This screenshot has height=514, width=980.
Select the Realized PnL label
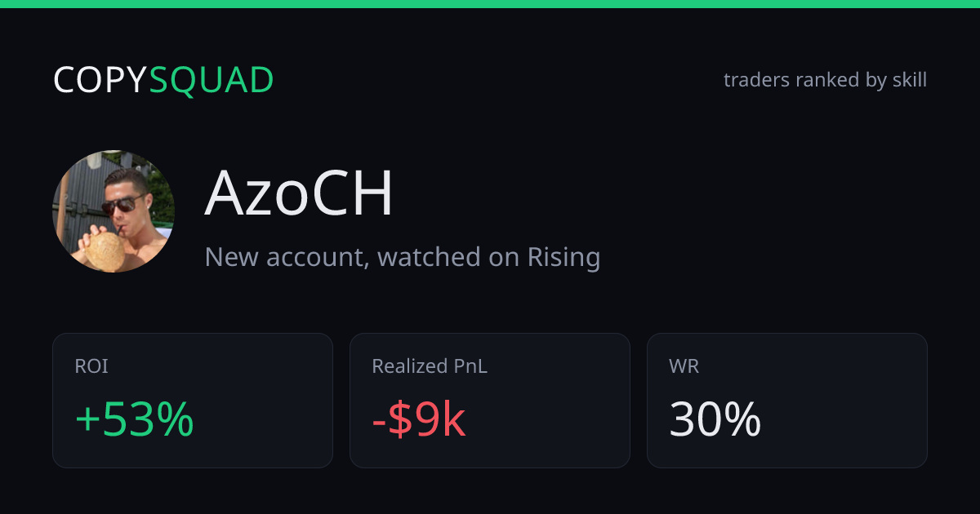pos(430,367)
